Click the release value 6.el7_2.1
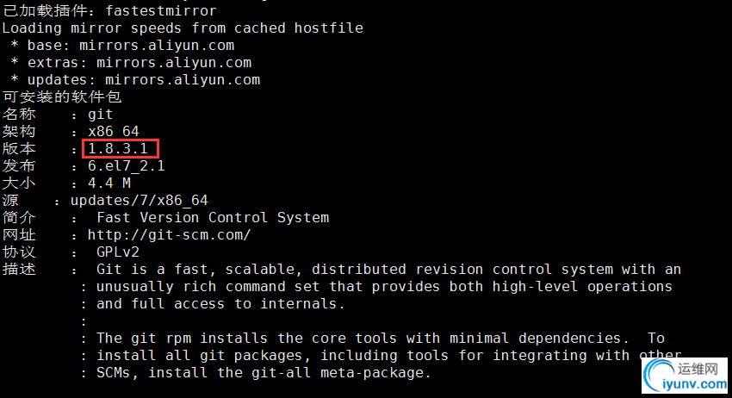This screenshot has width=732, height=398. (126, 165)
